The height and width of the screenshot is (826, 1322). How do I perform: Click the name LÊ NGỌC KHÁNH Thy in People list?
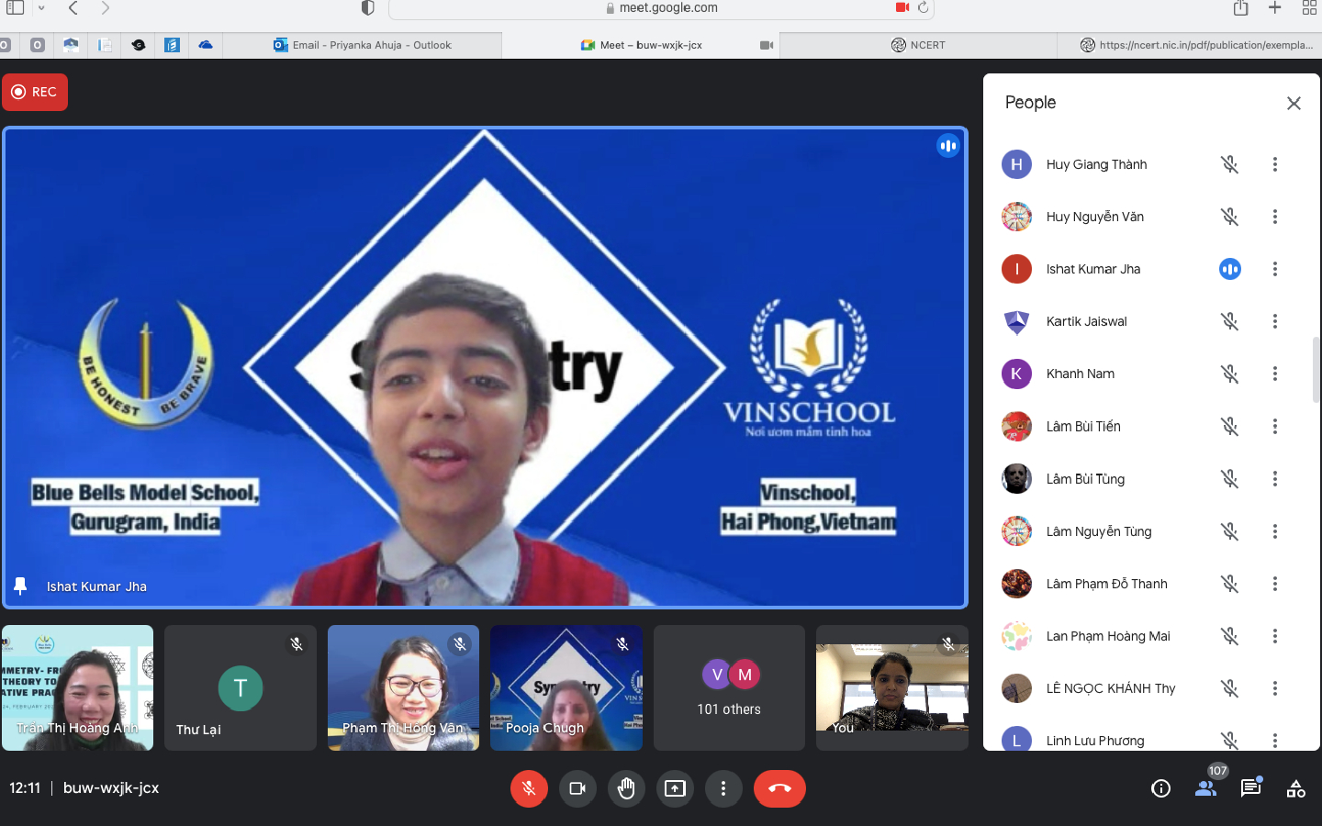point(1111,688)
